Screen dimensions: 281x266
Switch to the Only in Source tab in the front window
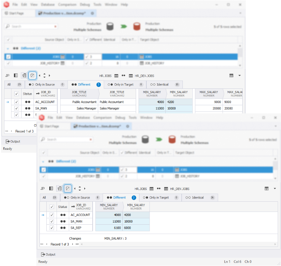point(81,198)
